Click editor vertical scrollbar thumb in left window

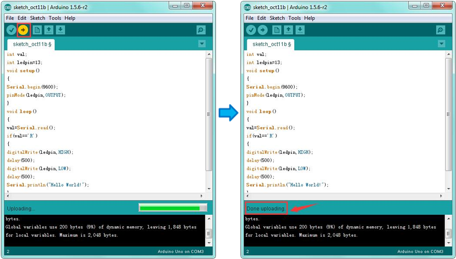209,114
